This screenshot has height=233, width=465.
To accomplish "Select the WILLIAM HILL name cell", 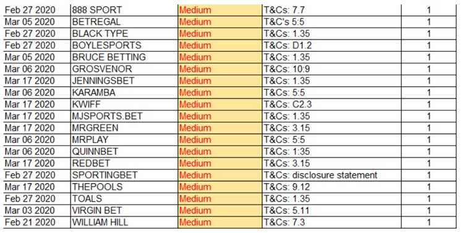I will 124,223.
